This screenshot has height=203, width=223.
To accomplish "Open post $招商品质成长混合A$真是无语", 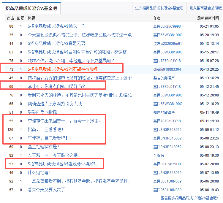I will 56,44.
